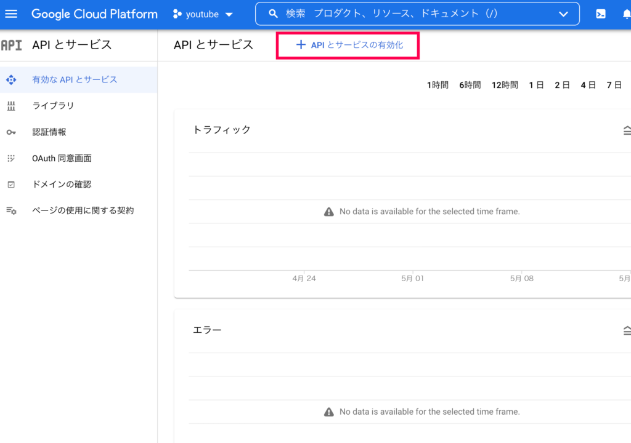This screenshot has height=443, width=631.
Task: Select the 4 日 time range
Action: point(588,85)
